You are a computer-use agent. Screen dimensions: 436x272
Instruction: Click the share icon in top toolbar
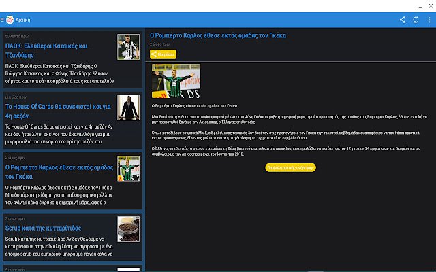pyautogui.click(x=403, y=20)
